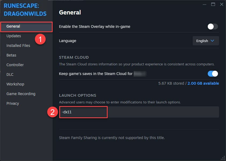Open the Installed Files section
Image resolution: width=226 pixels, height=161 pixels.
tap(18, 45)
